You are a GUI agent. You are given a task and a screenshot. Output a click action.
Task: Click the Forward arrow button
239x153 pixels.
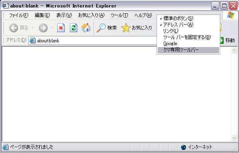pyautogui.click(x=43, y=28)
